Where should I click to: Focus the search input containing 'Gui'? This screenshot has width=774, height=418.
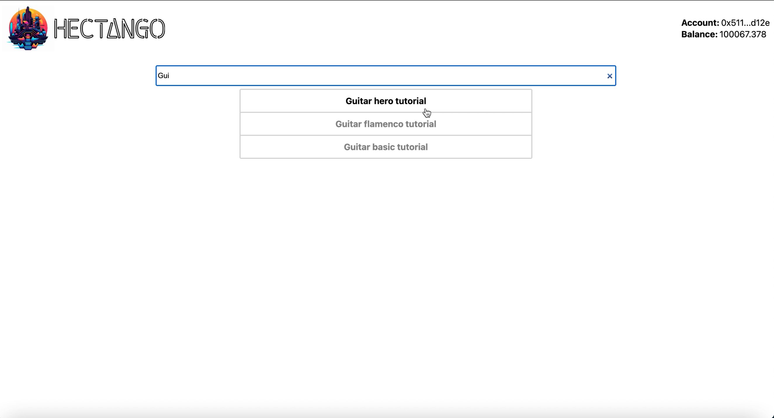386,76
